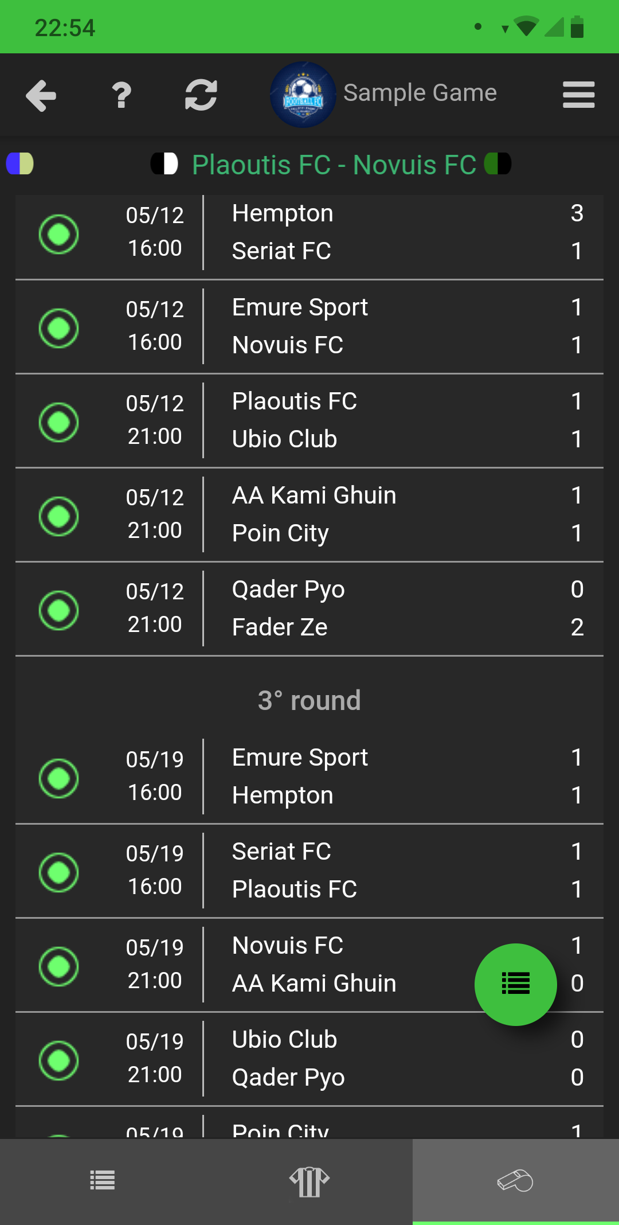Tap the green floating list button
The width and height of the screenshot is (619, 1225).
click(516, 984)
